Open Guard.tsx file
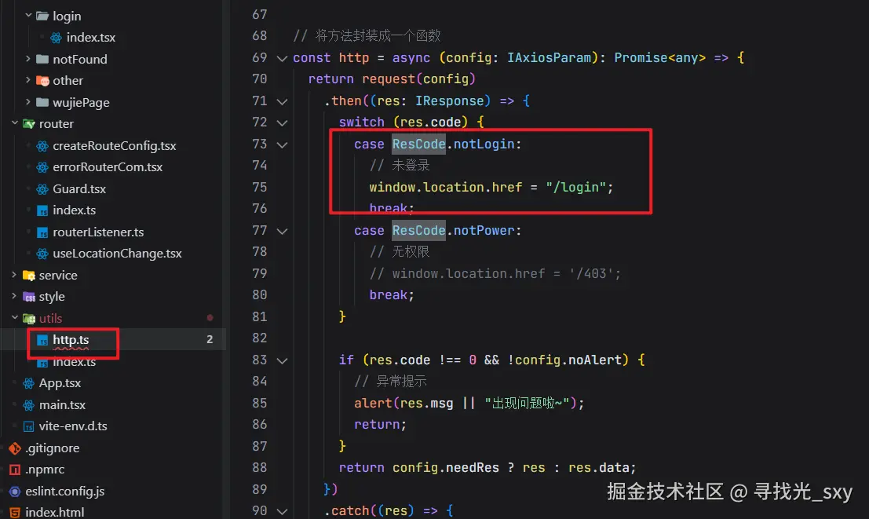 click(79, 189)
